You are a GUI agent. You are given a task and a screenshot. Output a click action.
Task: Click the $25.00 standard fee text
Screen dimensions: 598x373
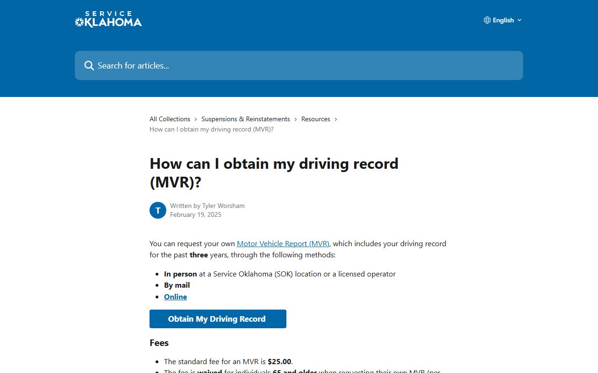279,362
